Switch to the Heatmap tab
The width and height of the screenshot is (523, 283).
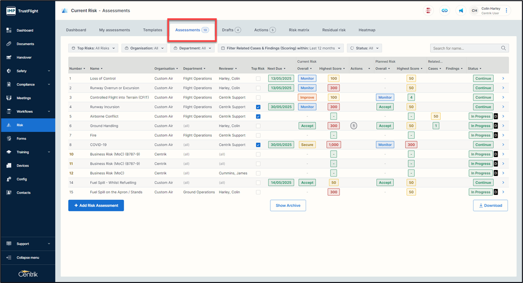pyautogui.click(x=367, y=30)
